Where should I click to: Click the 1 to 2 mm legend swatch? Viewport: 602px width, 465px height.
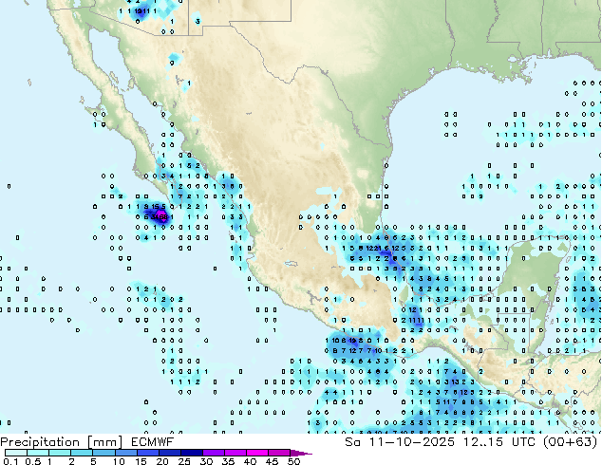pyautogui.click(x=60, y=453)
